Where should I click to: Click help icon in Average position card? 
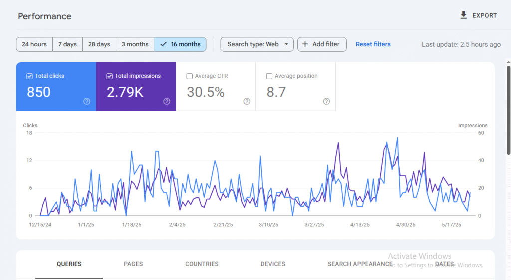(326, 101)
